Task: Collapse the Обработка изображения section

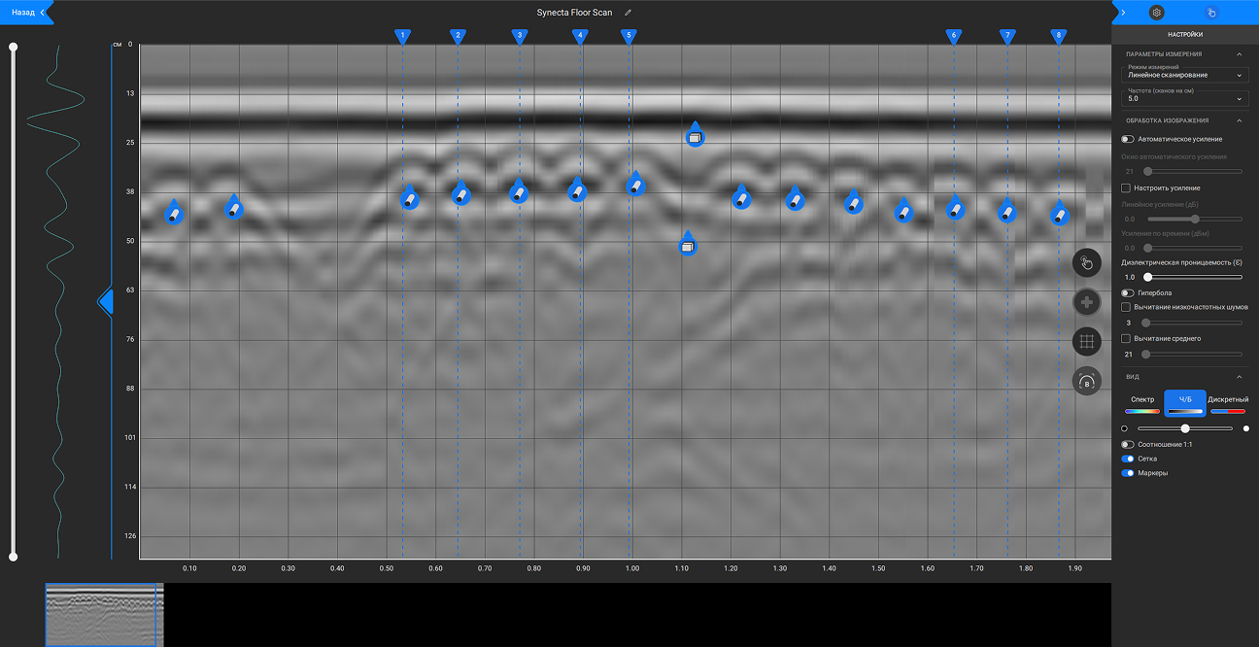Action: click(1240, 120)
